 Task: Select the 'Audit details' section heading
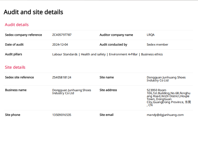(17, 25)
